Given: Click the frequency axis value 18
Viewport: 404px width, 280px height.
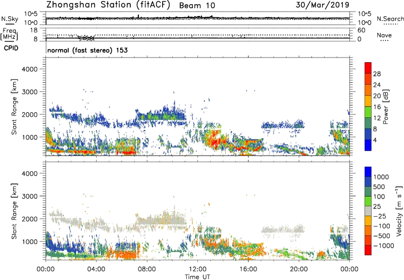Looking at the screenshot, I should [34, 30].
